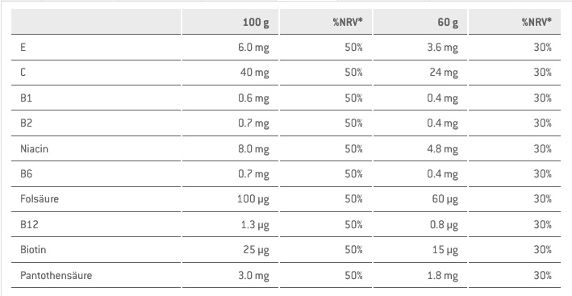Click the Niacin row label
Image resolution: width=572 pixels, height=296 pixels.
[35, 148]
